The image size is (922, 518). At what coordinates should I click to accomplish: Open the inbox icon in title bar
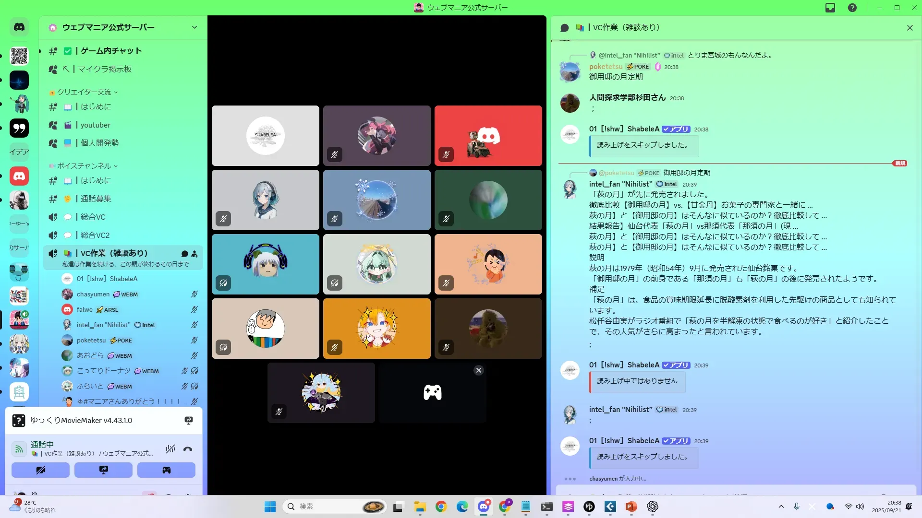point(830,8)
